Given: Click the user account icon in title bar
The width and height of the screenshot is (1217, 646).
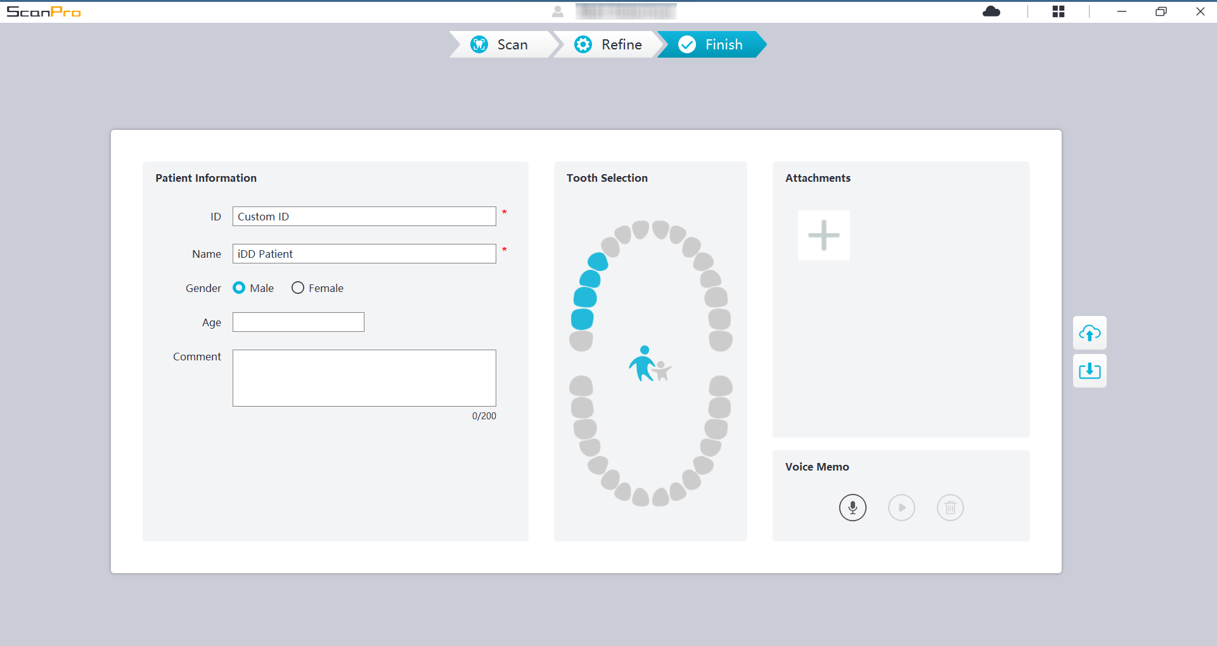Looking at the screenshot, I should pos(558,11).
